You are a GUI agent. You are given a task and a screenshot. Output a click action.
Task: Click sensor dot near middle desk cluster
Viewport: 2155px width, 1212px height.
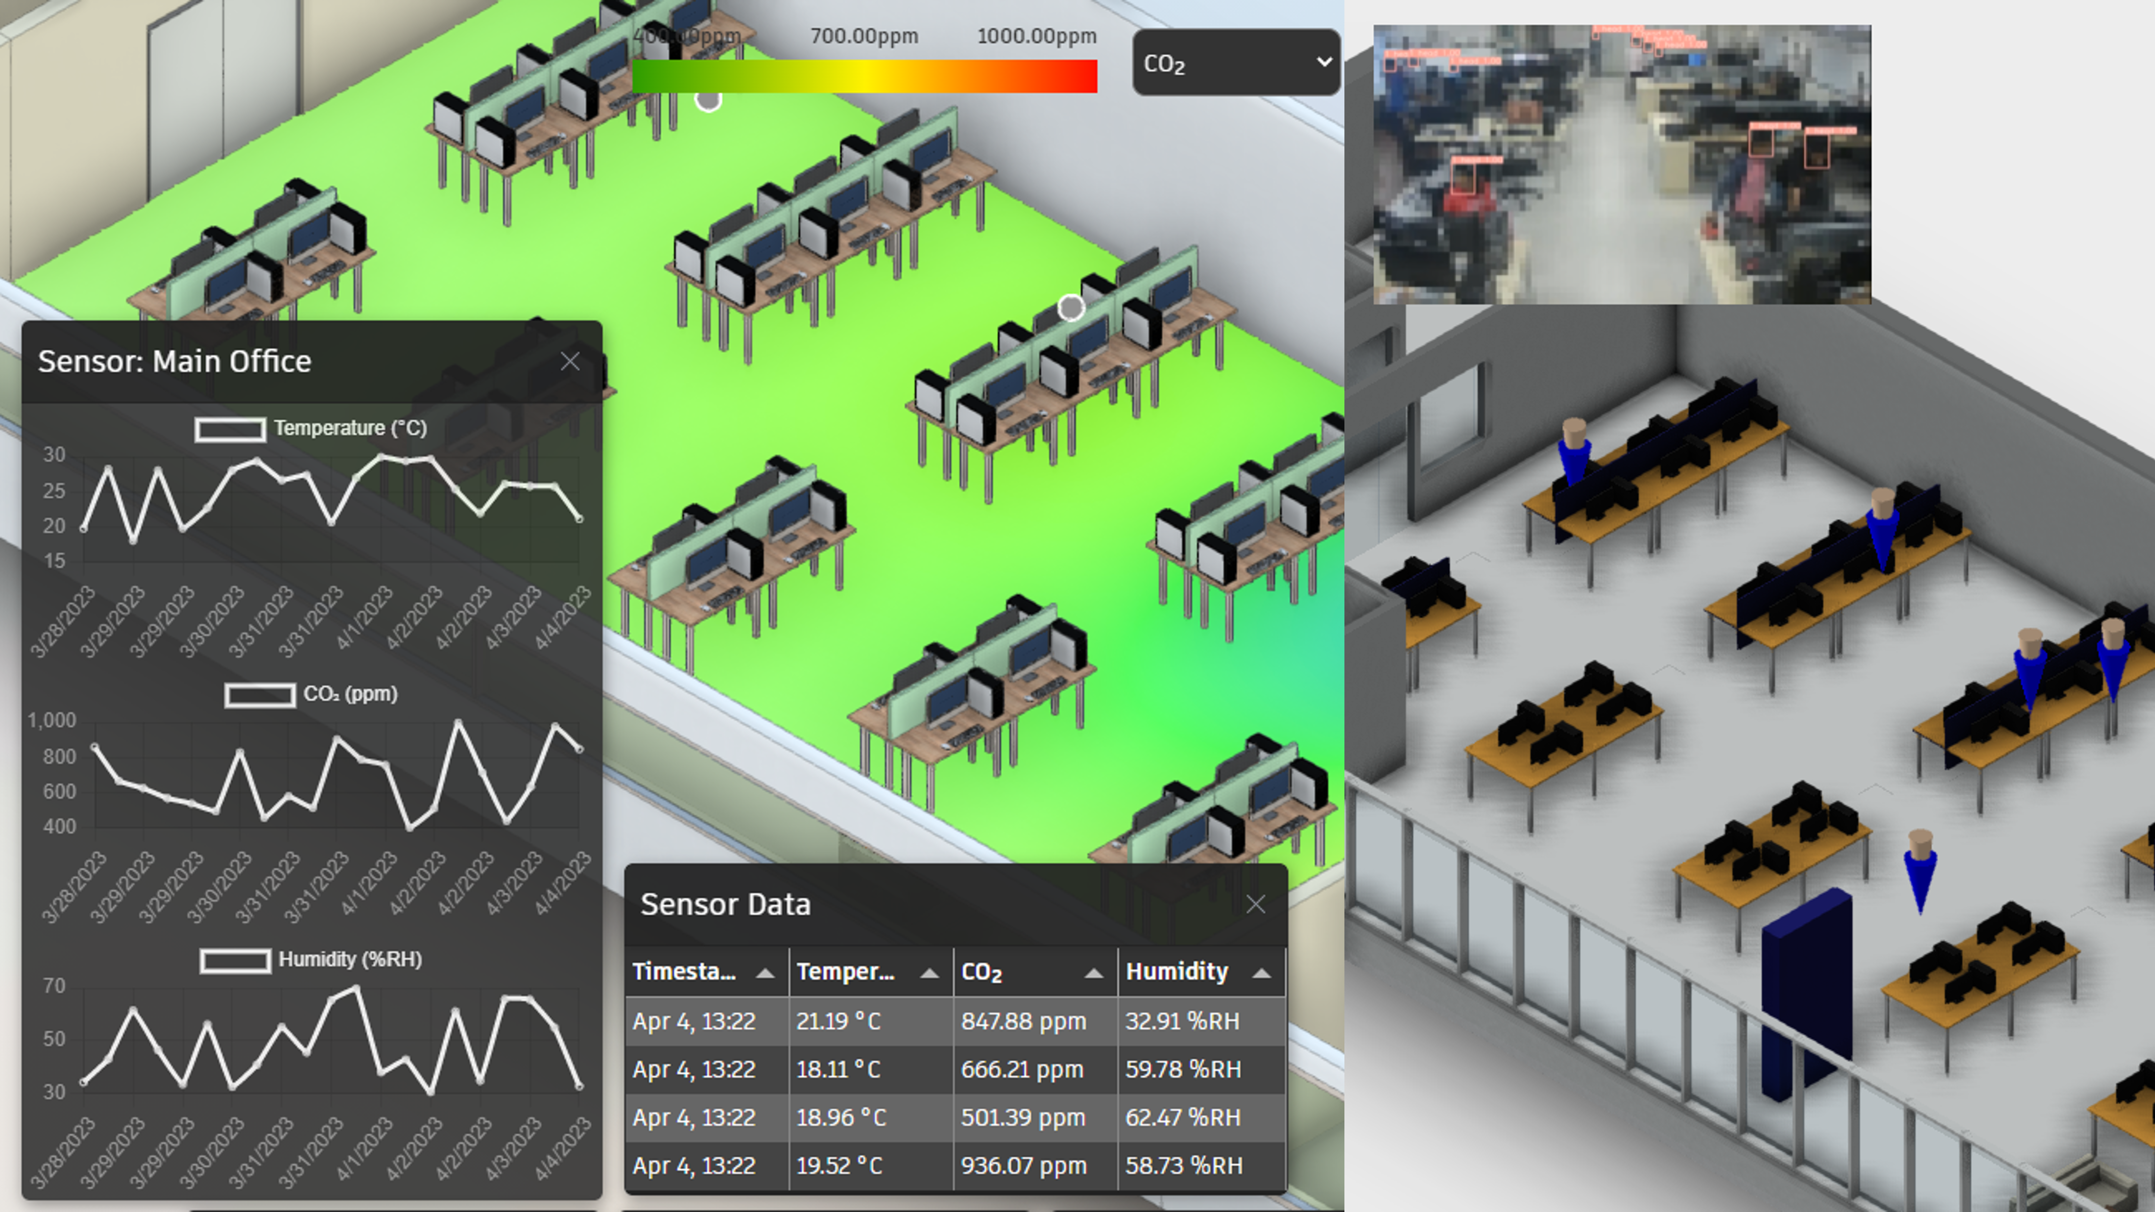point(1071,308)
